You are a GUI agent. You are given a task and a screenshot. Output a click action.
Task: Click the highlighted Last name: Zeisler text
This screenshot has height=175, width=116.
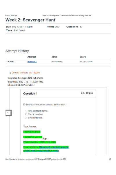33,137
